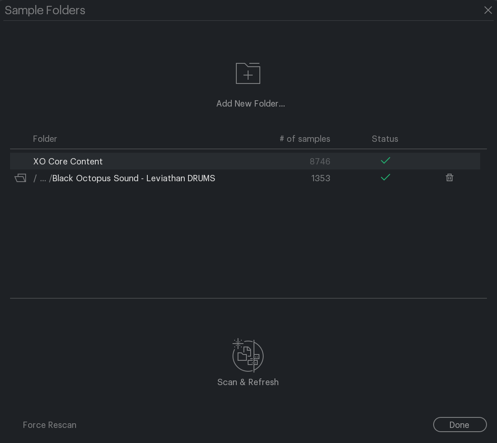Click the Folder column header
The height and width of the screenshot is (443, 497).
pos(45,139)
